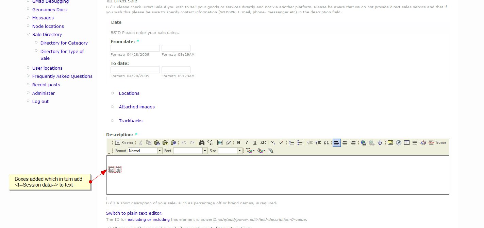The width and height of the screenshot is (484, 228).
Task: Click the Teaser break button
Action: 437,143
